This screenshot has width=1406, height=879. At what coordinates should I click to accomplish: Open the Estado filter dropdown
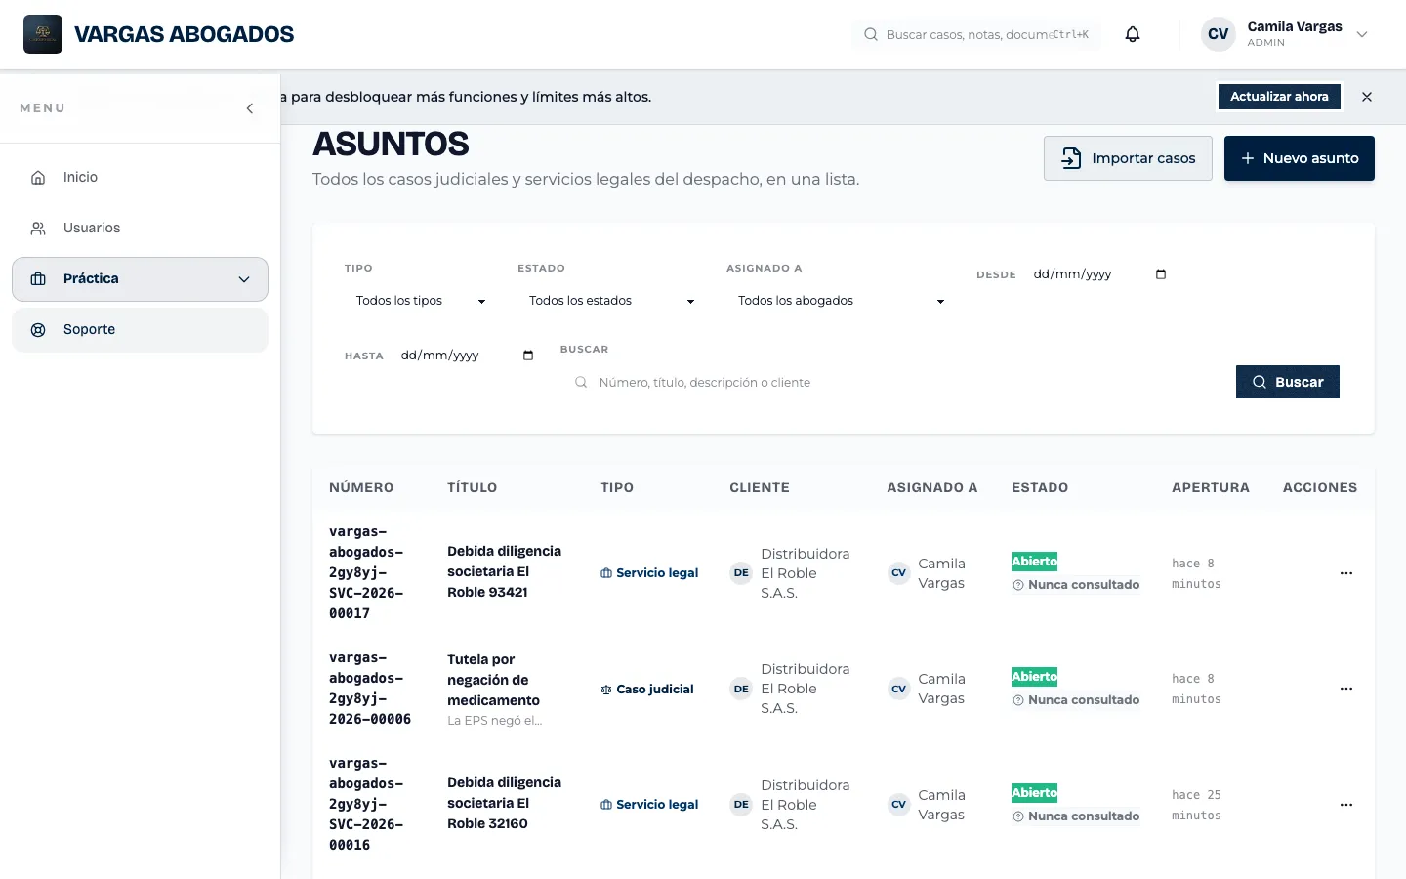click(x=611, y=301)
